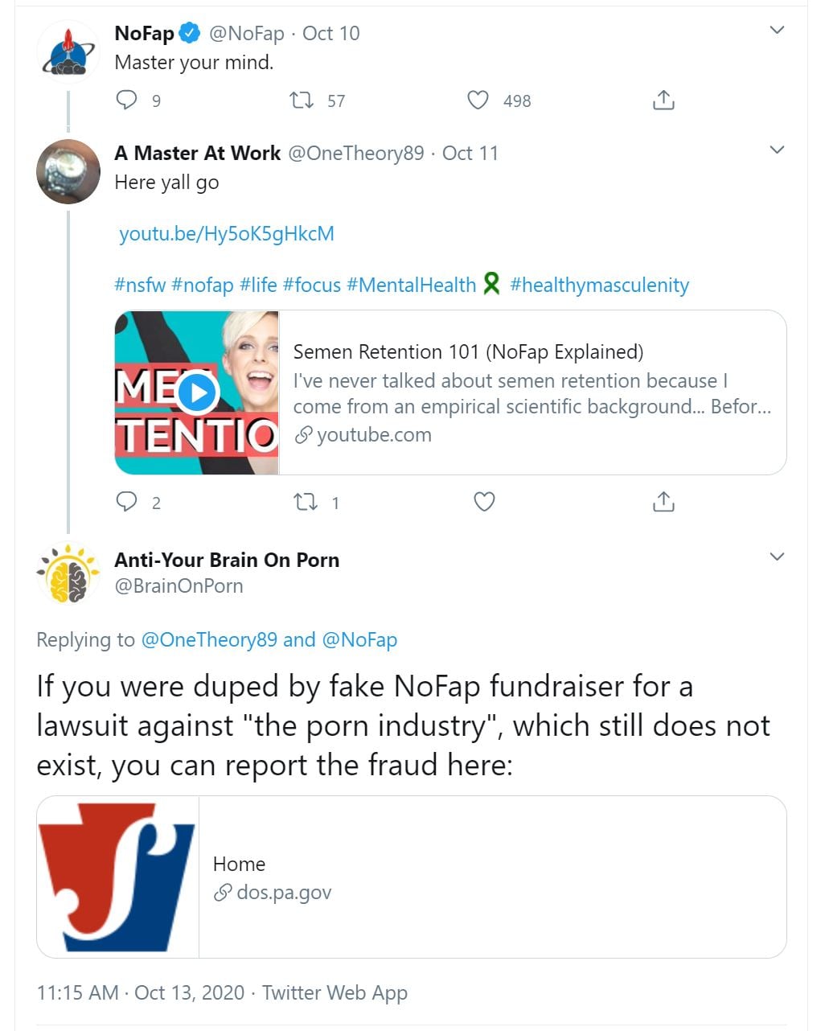Reply to NoFap's "Master your mind" tweet
The image size is (825, 1031).
click(127, 100)
